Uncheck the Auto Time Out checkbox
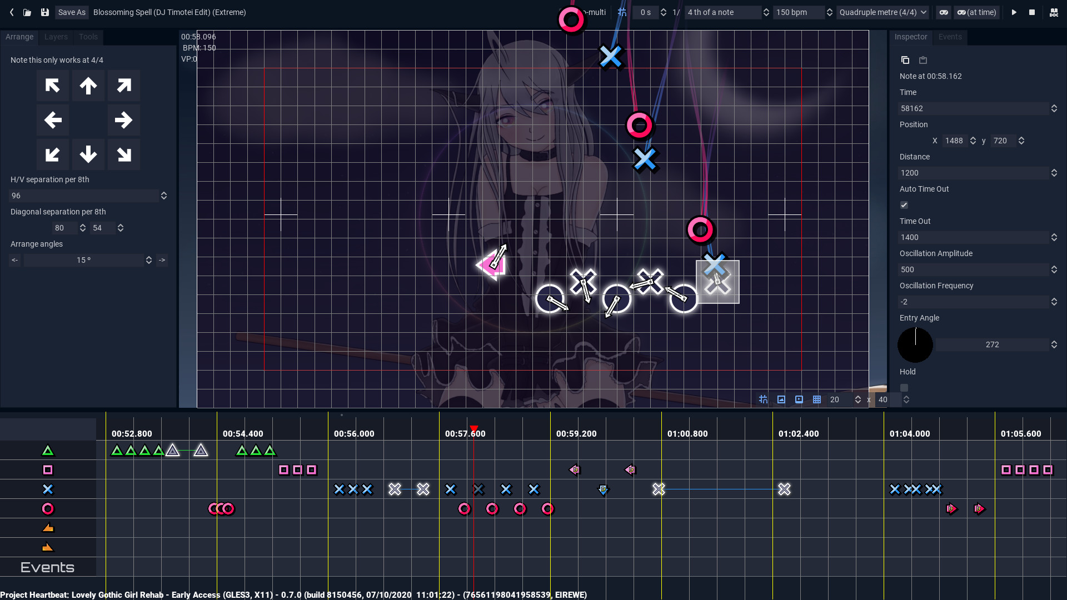 (904, 205)
